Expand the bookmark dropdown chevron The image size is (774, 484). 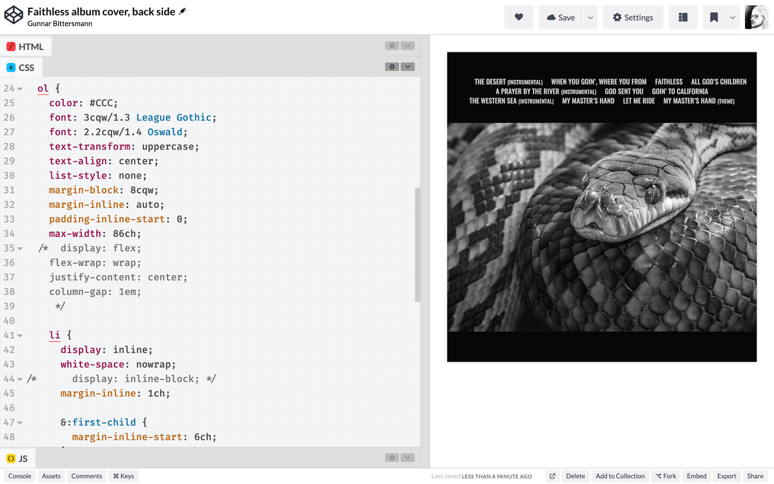click(x=732, y=17)
